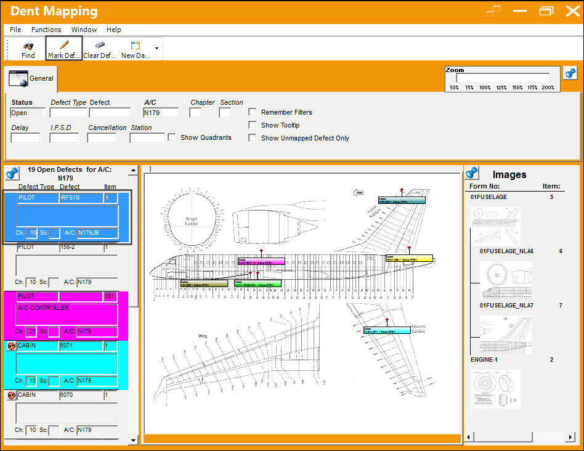Open the toolbar overflow dropdown arrow
The image size is (584, 451).
[157, 49]
